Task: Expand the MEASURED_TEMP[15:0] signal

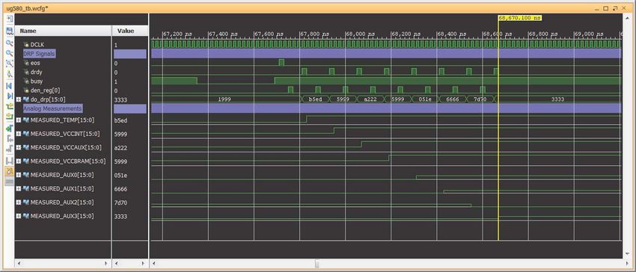Action: [18, 120]
